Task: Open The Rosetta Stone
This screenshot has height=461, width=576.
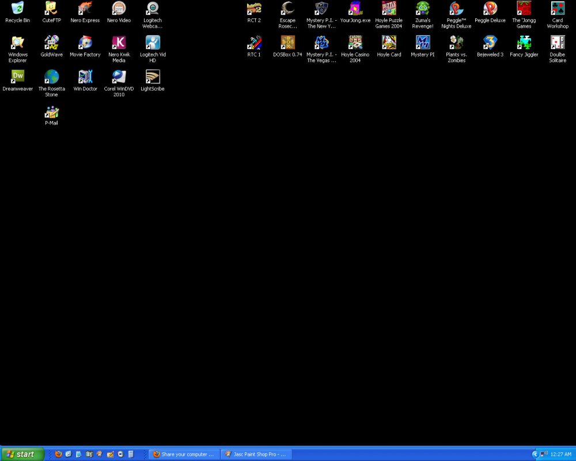Action: tap(51, 78)
